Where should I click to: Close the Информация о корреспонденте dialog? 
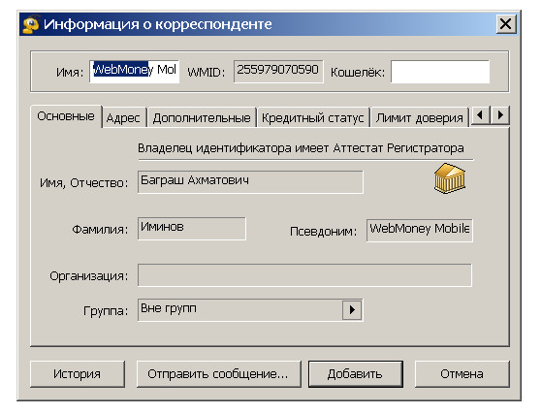(506, 24)
